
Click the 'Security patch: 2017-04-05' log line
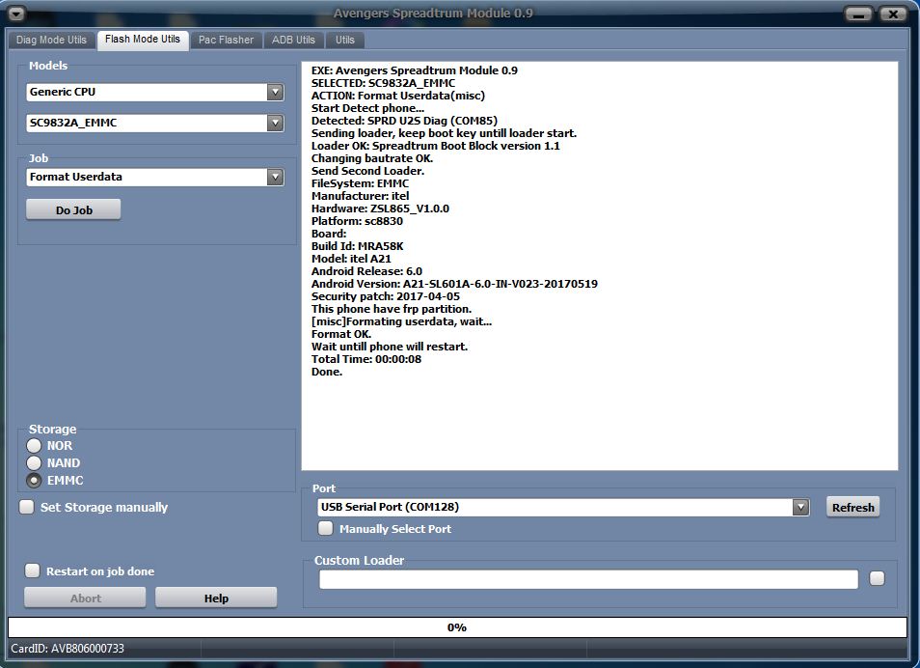pyautogui.click(x=386, y=296)
